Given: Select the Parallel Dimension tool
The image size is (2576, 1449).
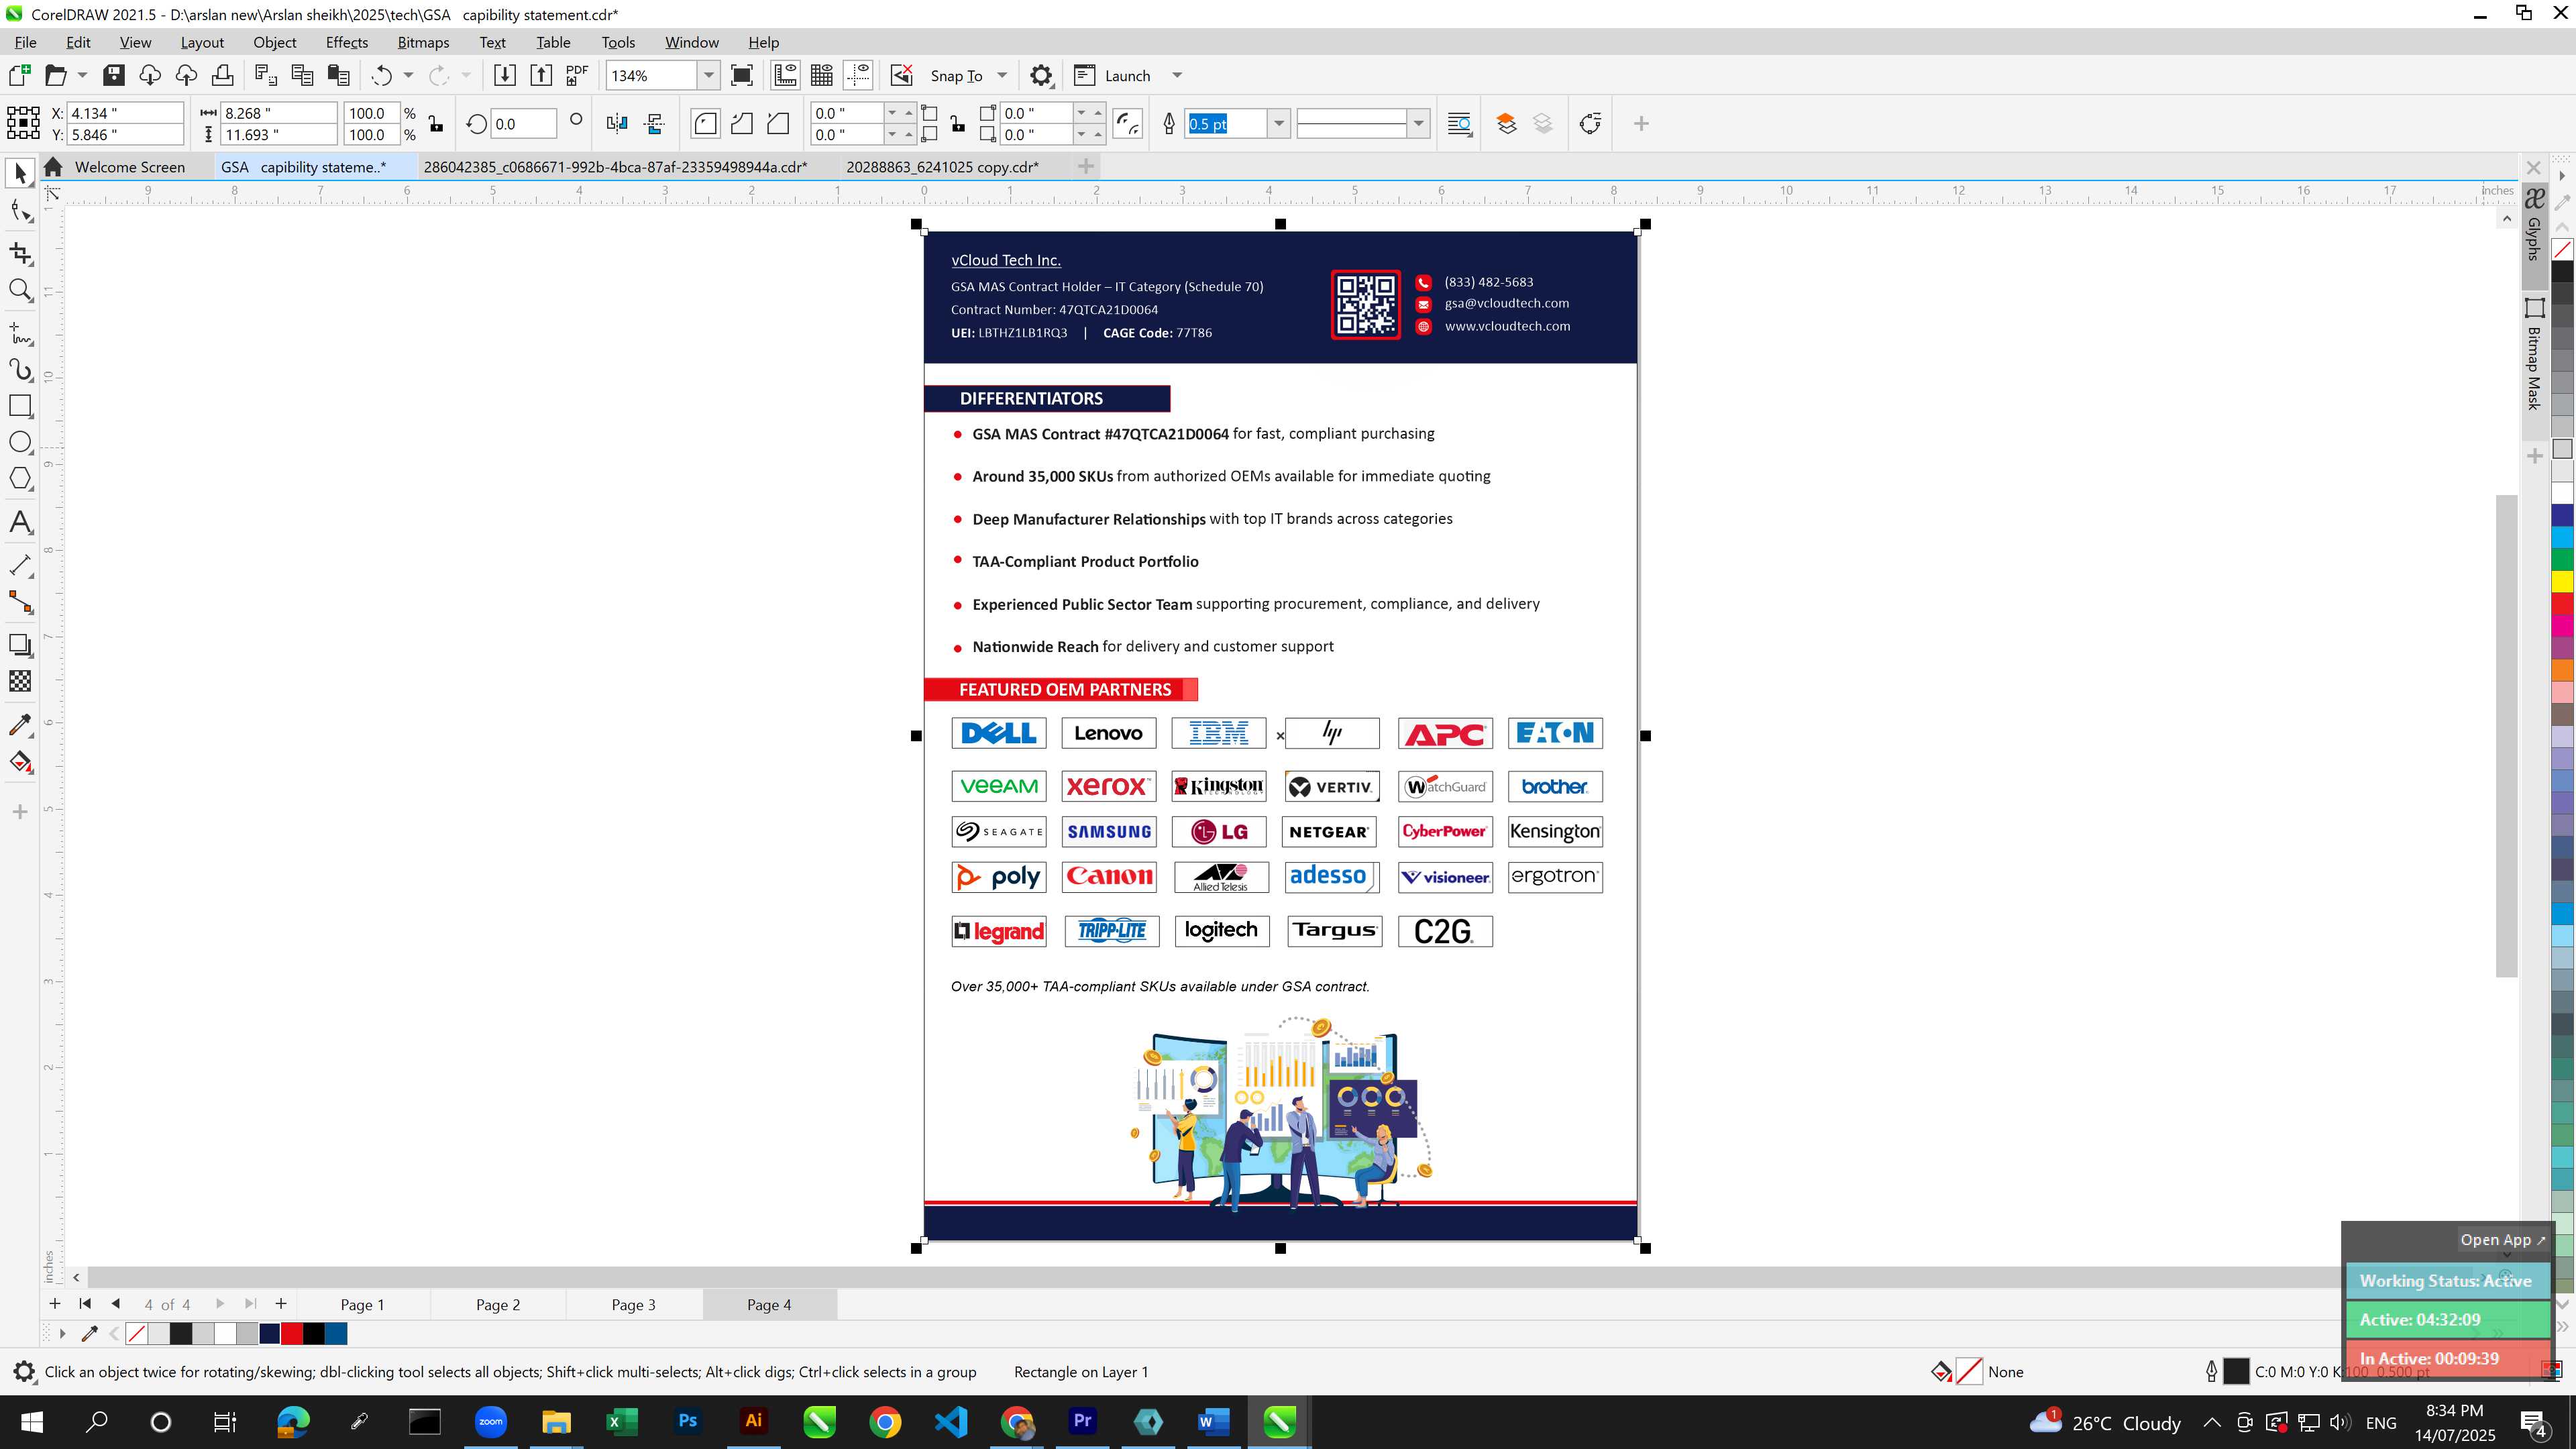Looking at the screenshot, I should 20,565.
